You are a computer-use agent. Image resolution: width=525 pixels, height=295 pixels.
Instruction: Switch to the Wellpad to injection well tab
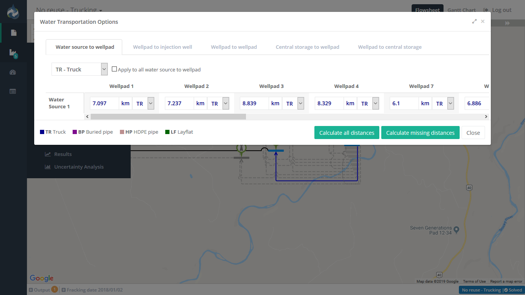coord(163,46)
